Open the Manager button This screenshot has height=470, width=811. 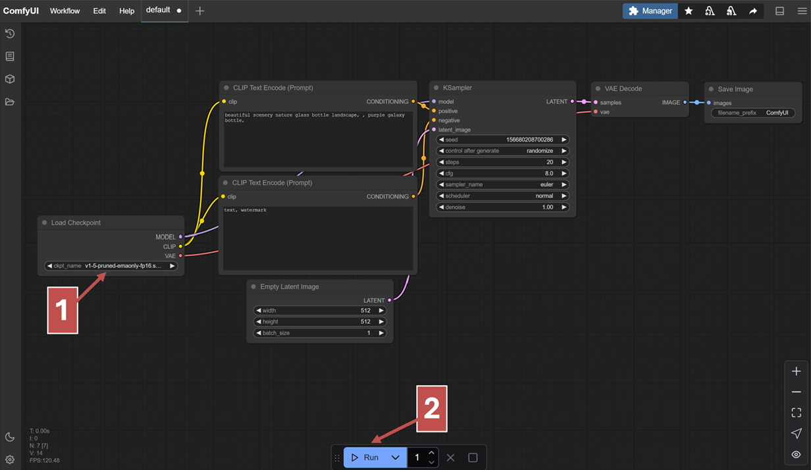[x=650, y=11]
